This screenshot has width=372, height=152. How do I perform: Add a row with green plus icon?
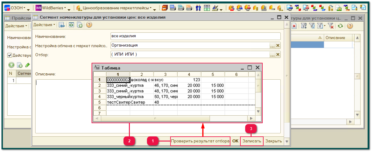(11, 65)
